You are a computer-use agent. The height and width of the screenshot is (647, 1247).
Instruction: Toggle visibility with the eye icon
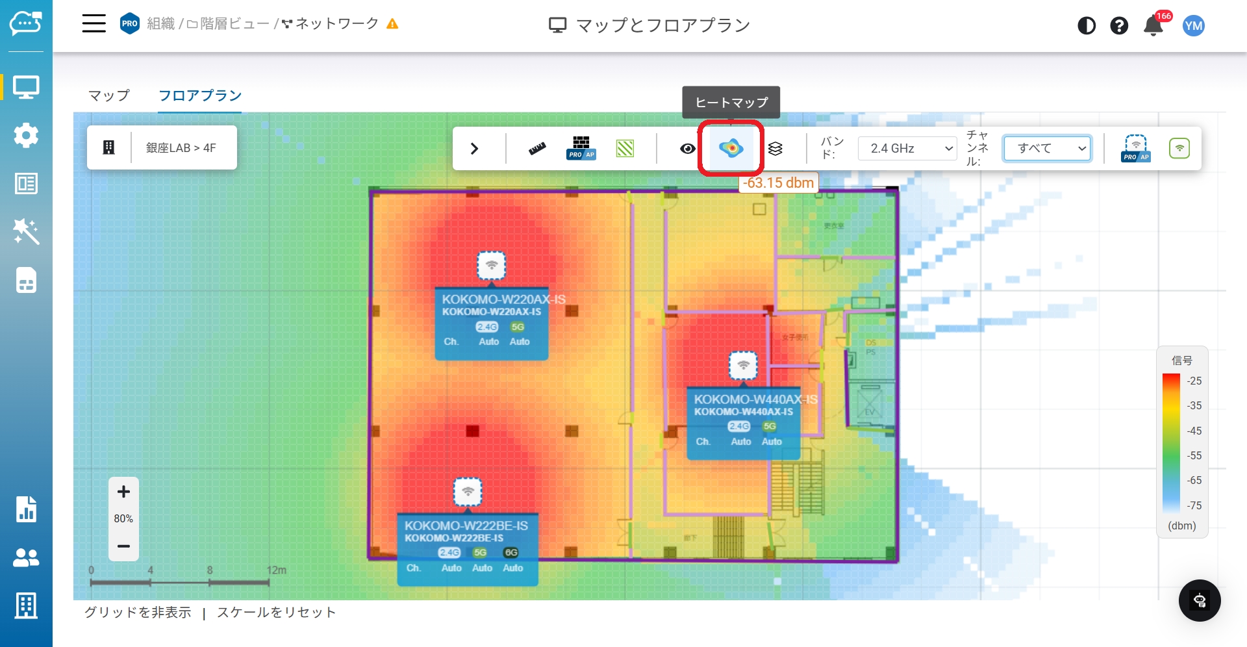[x=687, y=148]
